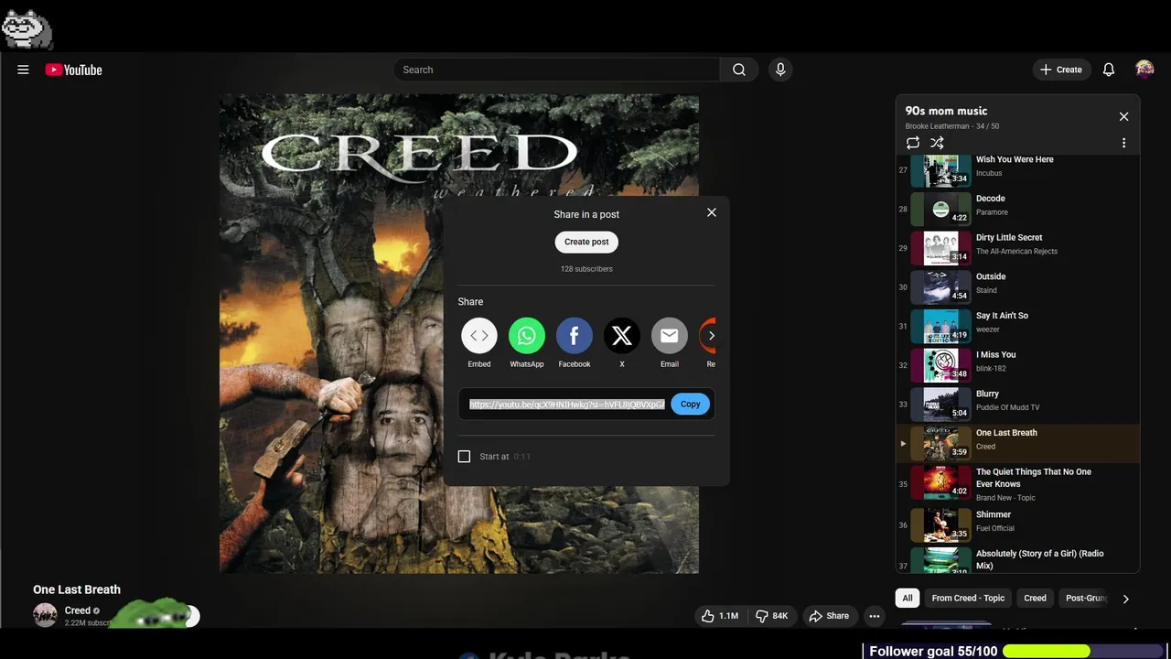Close the 90s mom music playlist panel

coord(1124,116)
